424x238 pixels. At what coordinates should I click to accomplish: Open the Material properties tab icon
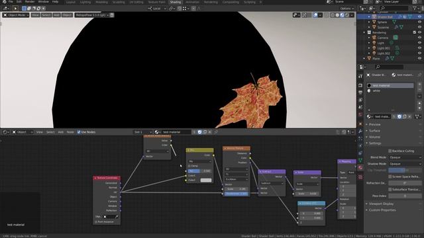(360, 168)
